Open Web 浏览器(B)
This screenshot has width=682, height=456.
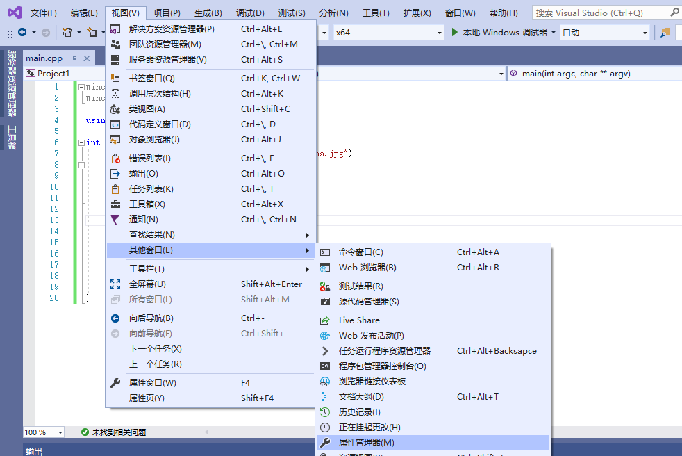pyautogui.click(x=433, y=268)
